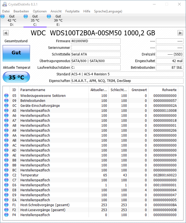This screenshot has height=223, width=186.
Task: Click the Gut health status button
Action: pos(16,53)
